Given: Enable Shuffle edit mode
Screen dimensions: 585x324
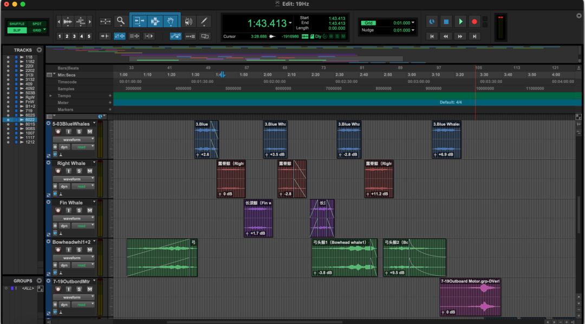Looking at the screenshot, I should tap(17, 24).
